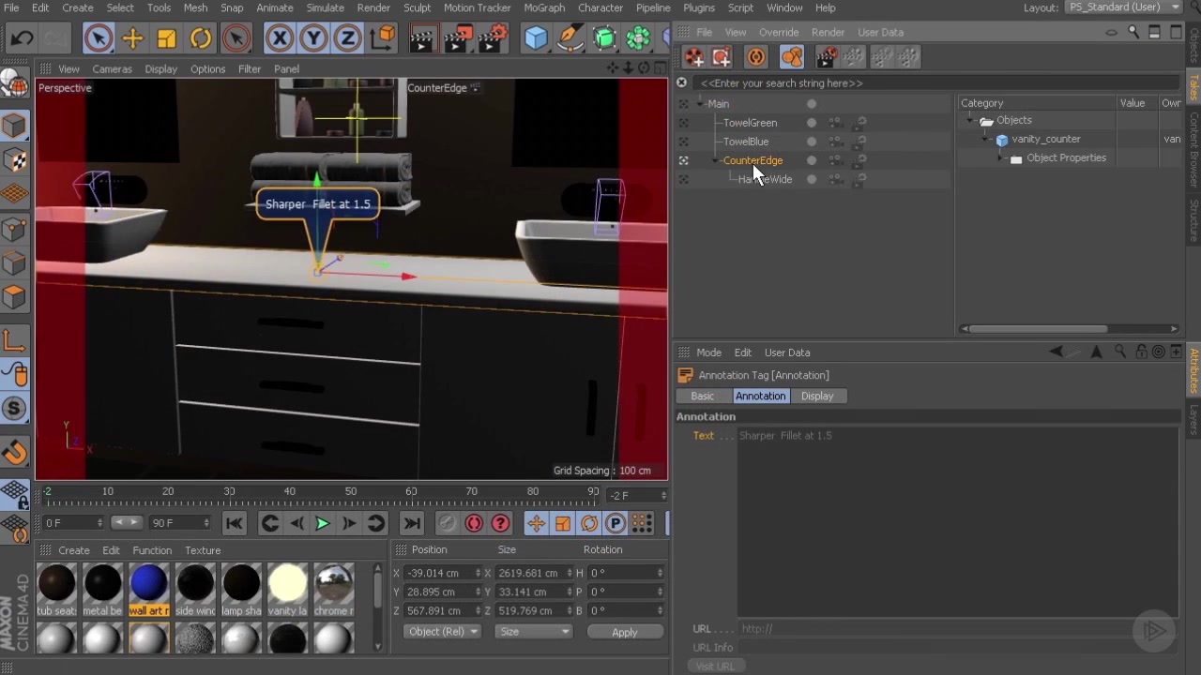1201x675 pixels.
Task: Open the MoGraph menu
Action: (x=544, y=7)
